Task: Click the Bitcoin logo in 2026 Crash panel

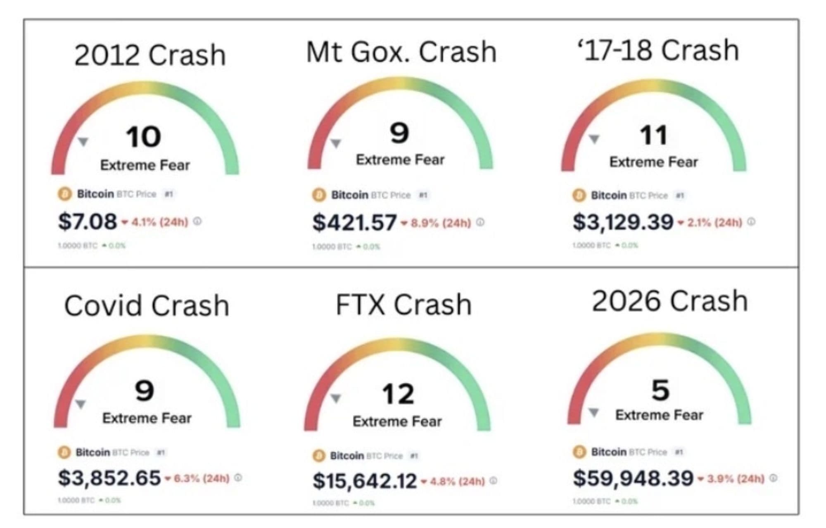Action: [x=579, y=452]
